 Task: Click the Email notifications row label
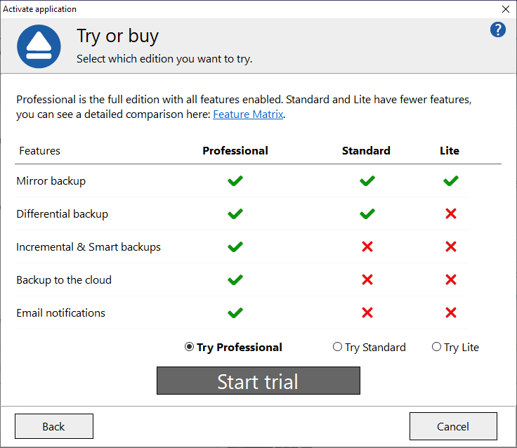point(60,313)
